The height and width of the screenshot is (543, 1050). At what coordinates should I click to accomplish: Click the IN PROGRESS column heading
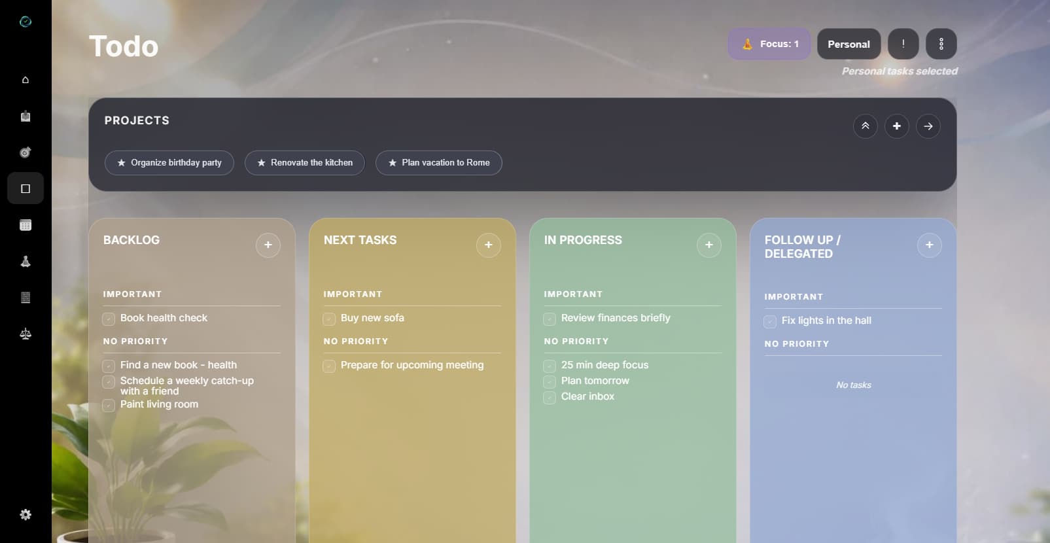(583, 240)
